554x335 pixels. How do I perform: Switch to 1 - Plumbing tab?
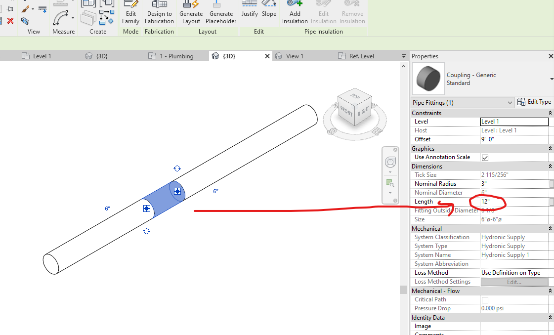point(171,56)
